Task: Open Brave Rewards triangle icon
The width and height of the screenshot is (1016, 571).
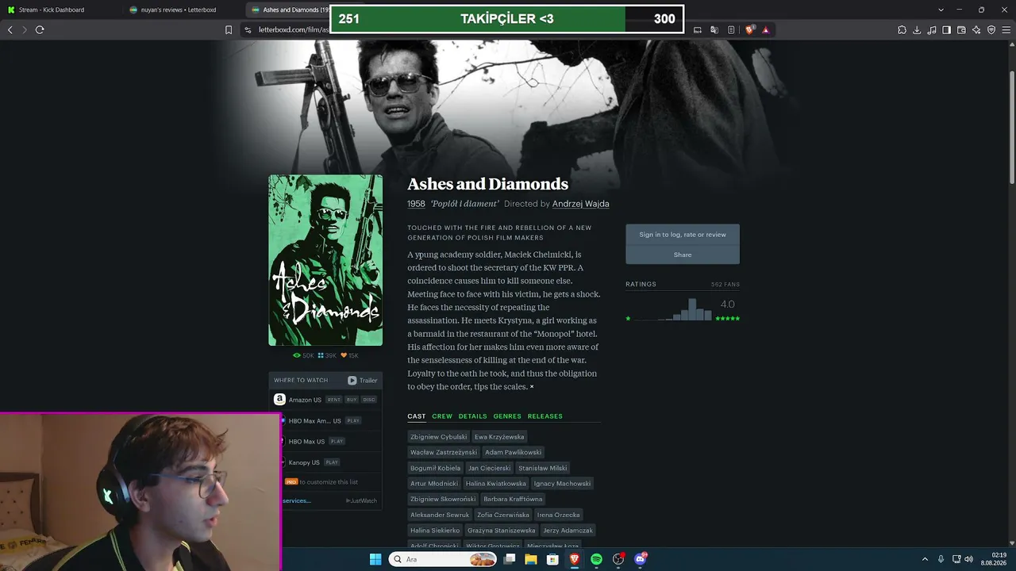Action: [766, 30]
